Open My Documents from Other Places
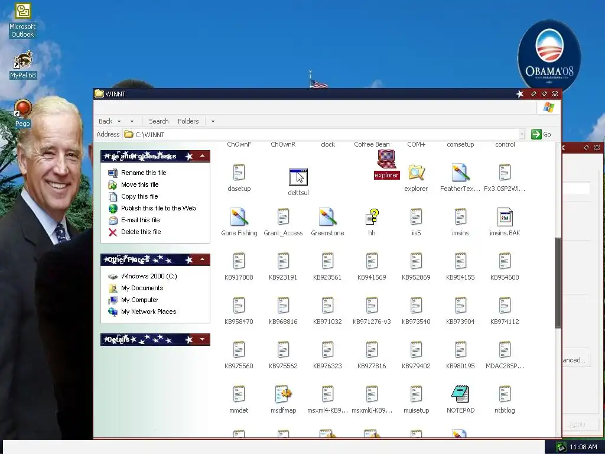The width and height of the screenshot is (605, 454). coord(142,288)
